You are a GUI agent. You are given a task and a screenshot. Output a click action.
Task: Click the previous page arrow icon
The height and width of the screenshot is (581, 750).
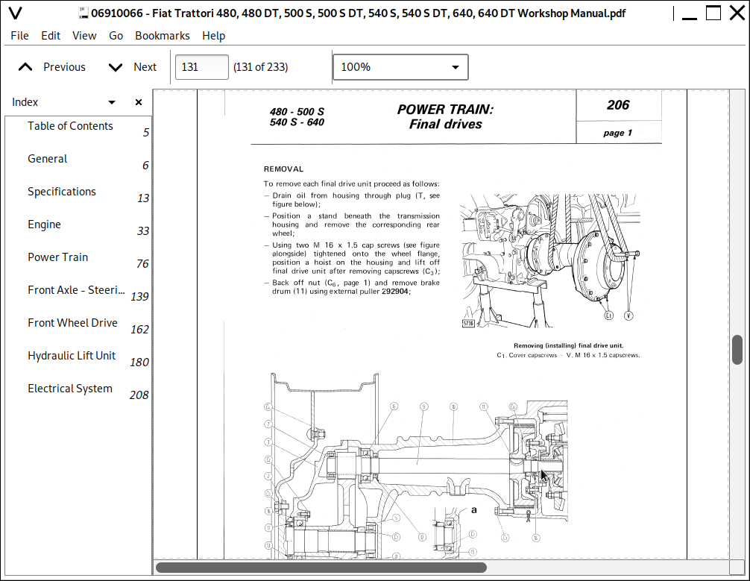coord(25,66)
